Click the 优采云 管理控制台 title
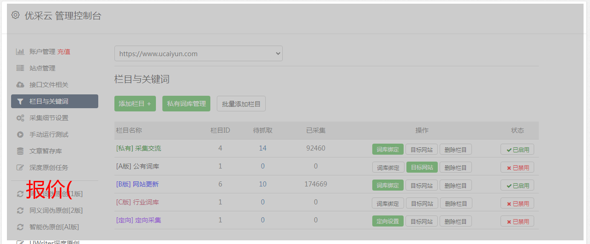The height and width of the screenshot is (244, 590). pos(63,16)
